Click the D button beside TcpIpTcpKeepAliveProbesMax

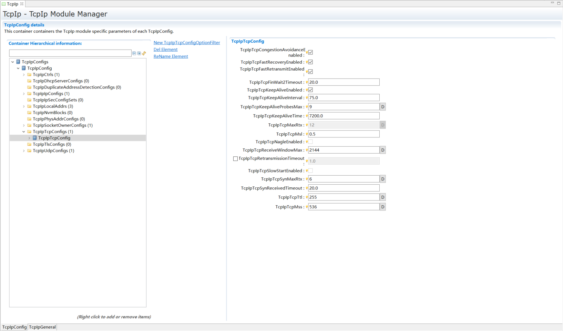click(x=382, y=107)
